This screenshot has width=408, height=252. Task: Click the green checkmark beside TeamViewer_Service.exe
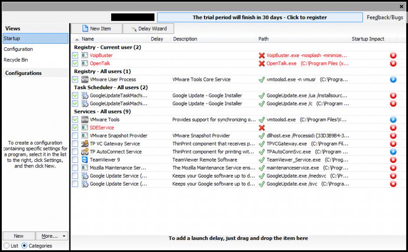click(261, 160)
